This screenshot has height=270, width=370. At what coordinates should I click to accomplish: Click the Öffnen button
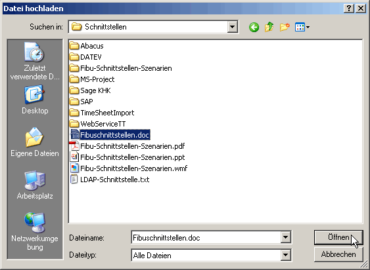coord(338,237)
